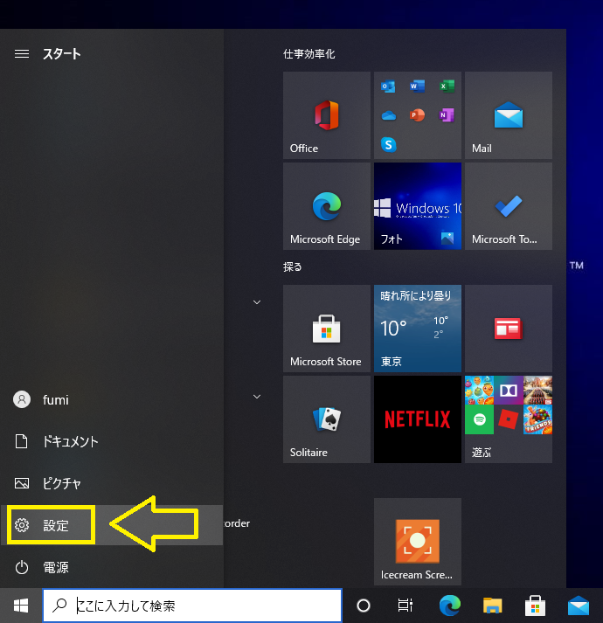This screenshot has height=623, width=603.
Task: Open File Explorer from the taskbar
Action: [x=493, y=606]
